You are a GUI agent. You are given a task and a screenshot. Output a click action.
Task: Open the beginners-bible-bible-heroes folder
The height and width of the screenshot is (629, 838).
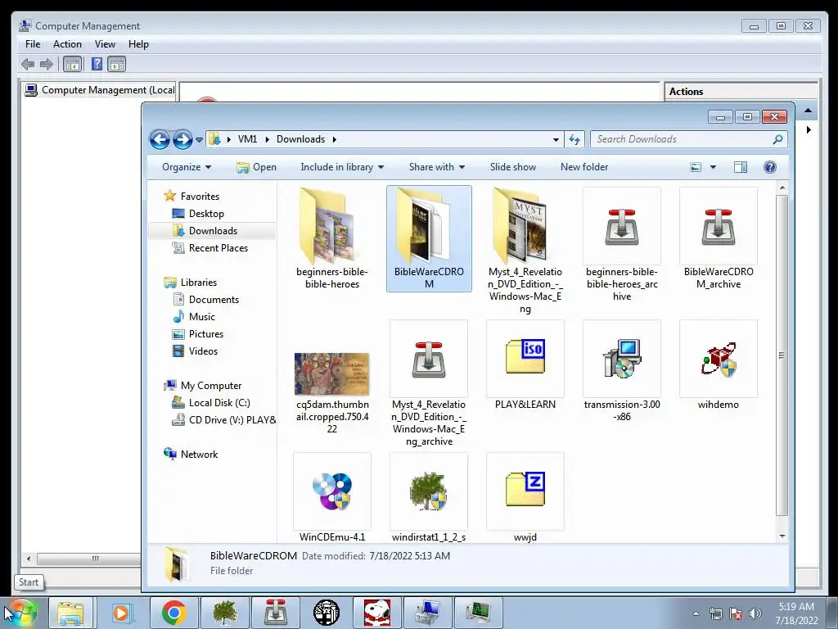(332, 238)
